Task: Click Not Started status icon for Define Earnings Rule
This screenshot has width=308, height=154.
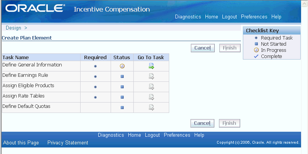Action: click(122, 76)
